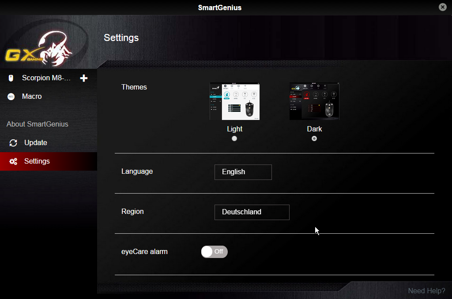Image resolution: width=452 pixels, height=299 pixels.
Task: Add a device with the plus icon
Action: click(83, 78)
